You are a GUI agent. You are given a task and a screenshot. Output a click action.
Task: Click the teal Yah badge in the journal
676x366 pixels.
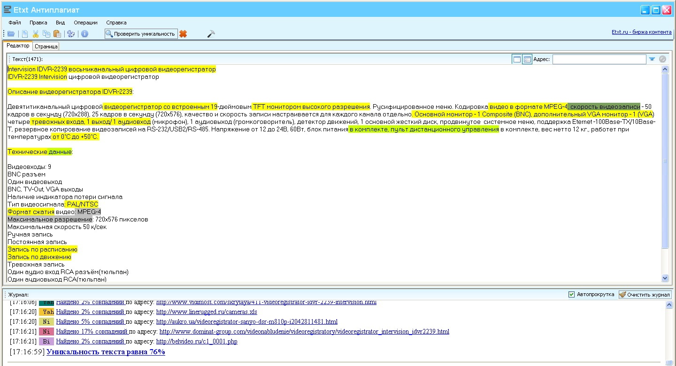tap(46, 302)
